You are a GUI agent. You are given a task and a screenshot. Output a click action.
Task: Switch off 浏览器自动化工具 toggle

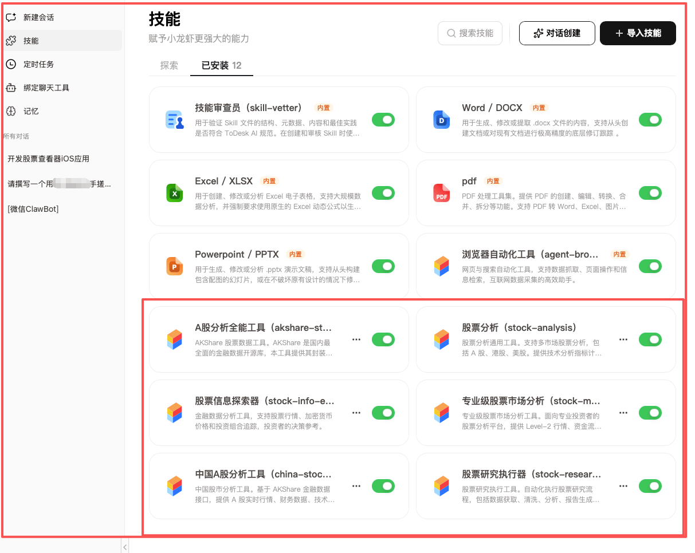pos(650,266)
